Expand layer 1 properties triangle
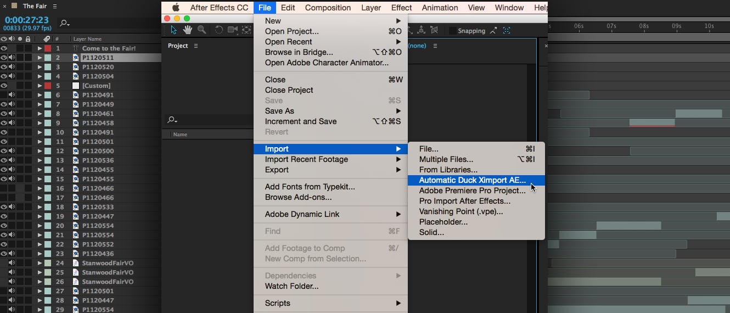The width and height of the screenshot is (730, 313). coord(40,48)
